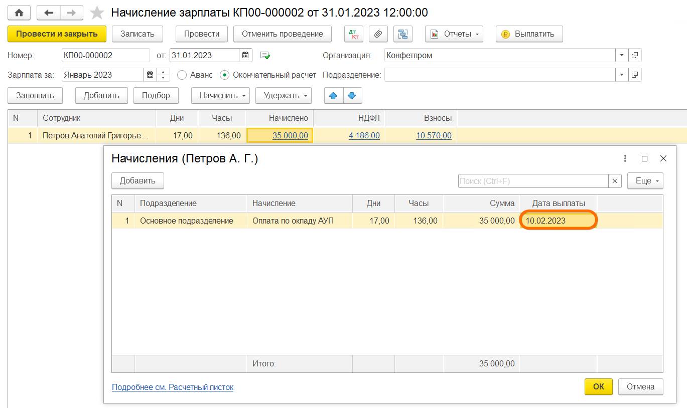Move row up with blue up arrow
Image resolution: width=687 pixels, height=408 pixels.
coord(333,95)
